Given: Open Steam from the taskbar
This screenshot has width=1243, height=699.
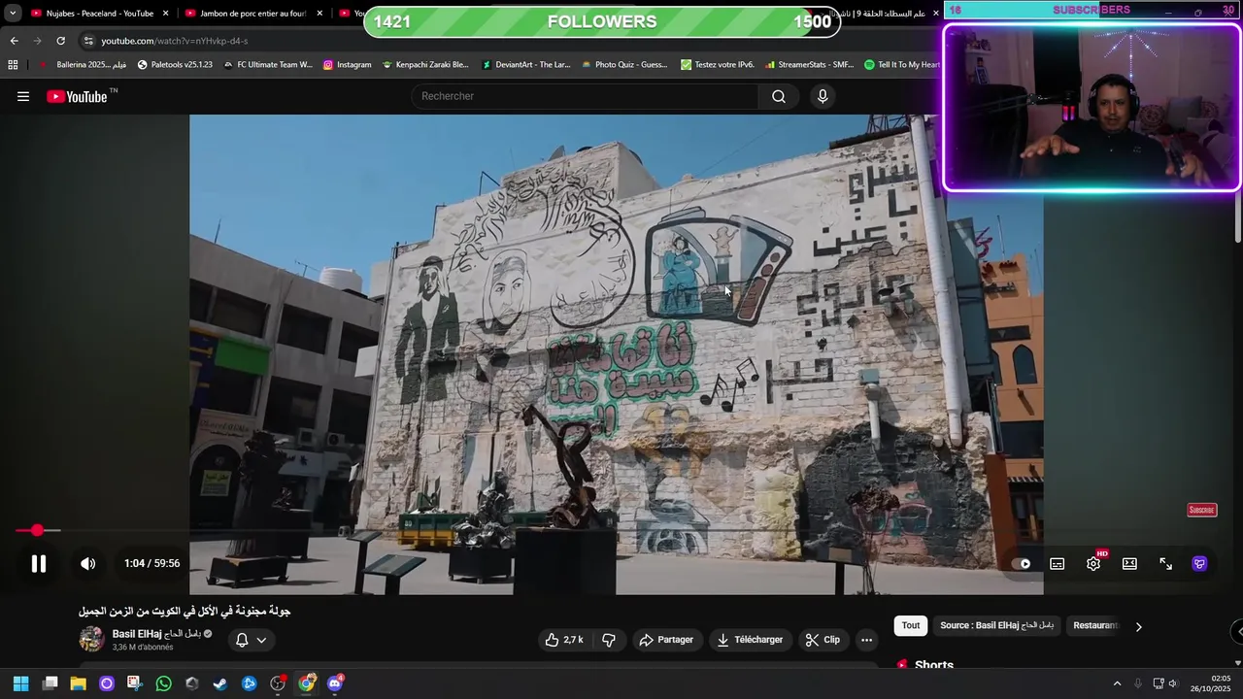Looking at the screenshot, I should [220, 683].
